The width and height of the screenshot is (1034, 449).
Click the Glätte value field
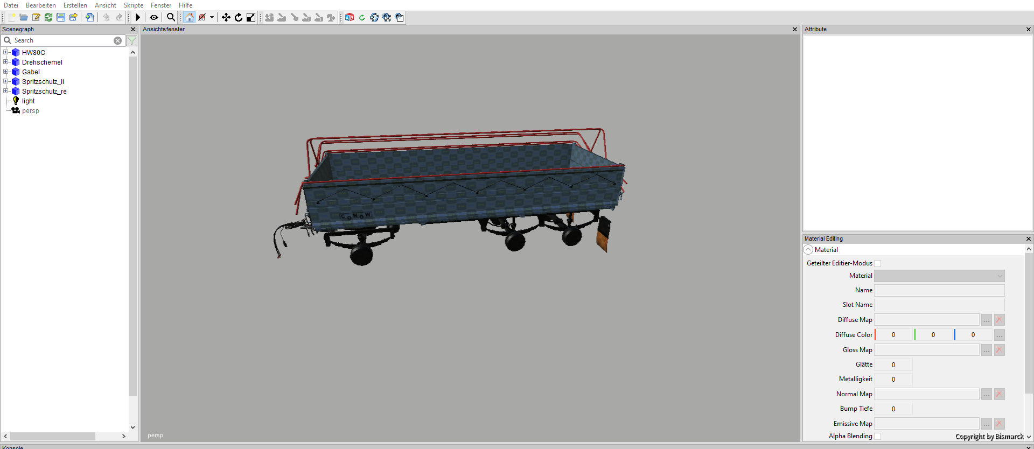893,364
